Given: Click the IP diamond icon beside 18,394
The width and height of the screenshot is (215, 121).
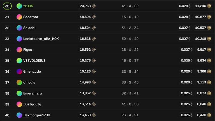Looking at the screenshot, I should pos(94,28).
